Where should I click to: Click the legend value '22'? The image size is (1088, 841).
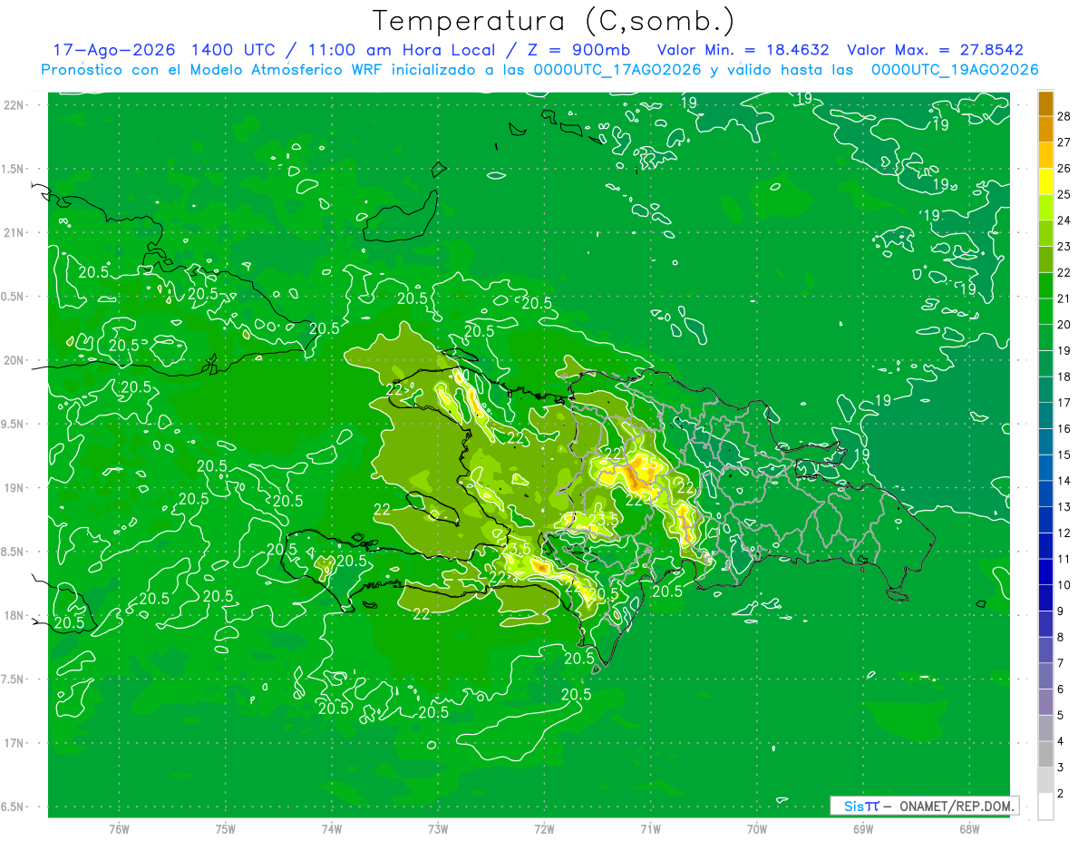click(1064, 272)
